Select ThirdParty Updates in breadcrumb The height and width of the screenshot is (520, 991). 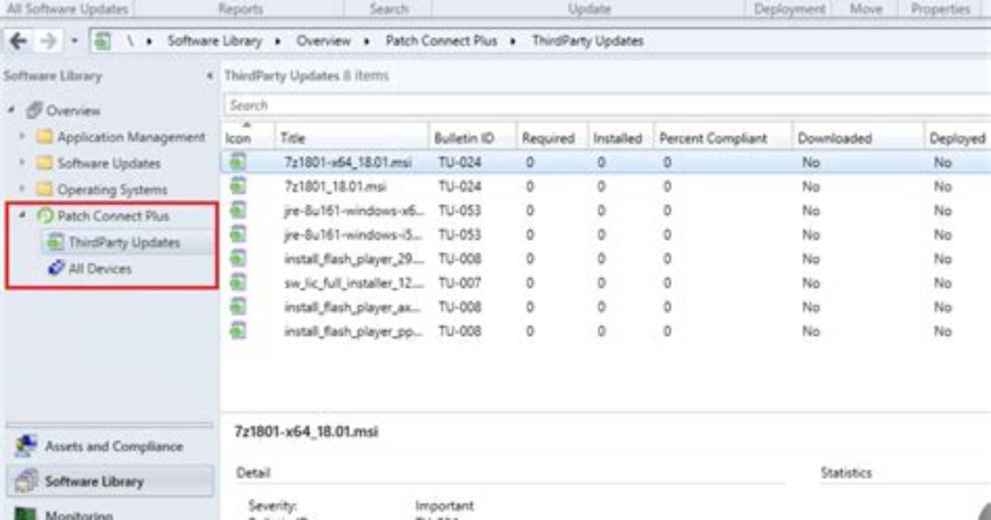coord(587,41)
